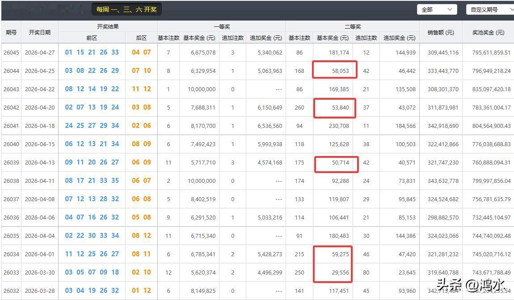Select back-zone numbers 04 07 of period 26045
Screen dimensions: 514x300
(140, 52)
